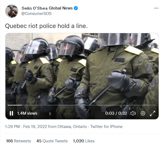Mute the video with speaker icon
The image size is (163, 147).
pos(133,113)
